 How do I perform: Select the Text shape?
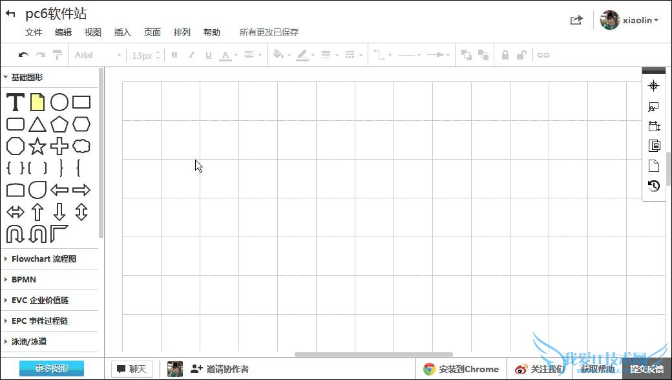15,102
